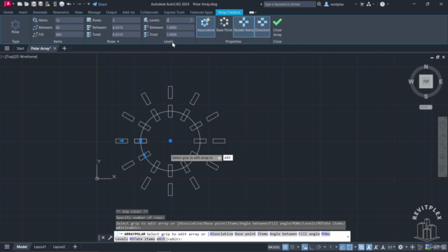Viewport: 448px width, 252px height.
Task: Click the Close Array checkmark
Action: (277, 22)
